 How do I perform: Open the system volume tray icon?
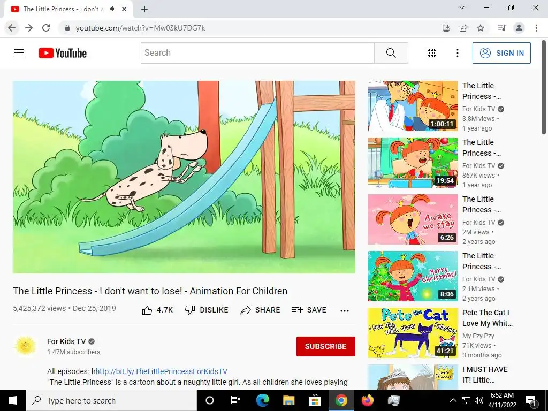tap(479, 400)
